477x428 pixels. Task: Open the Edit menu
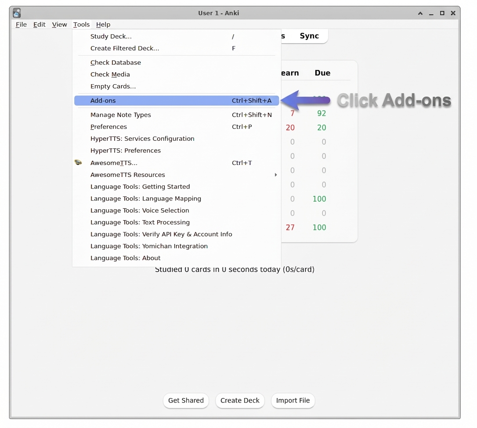39,25
